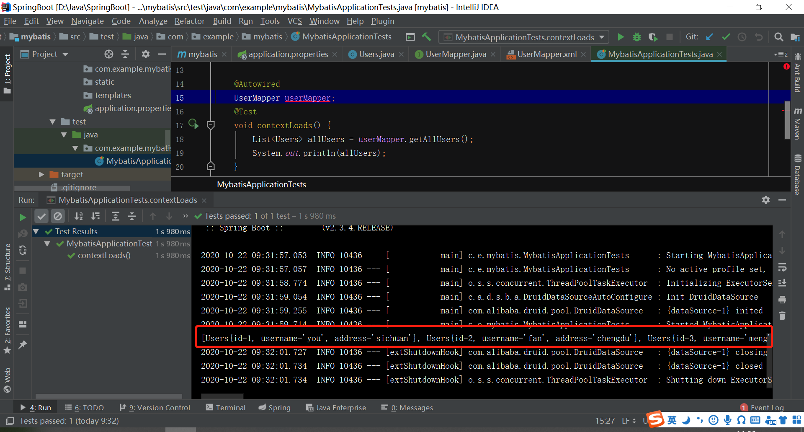The width and height of the screenshot is (804, 432).
Task: Click the Git Commit checkmark icon
Action: click(x=726, y=37)
